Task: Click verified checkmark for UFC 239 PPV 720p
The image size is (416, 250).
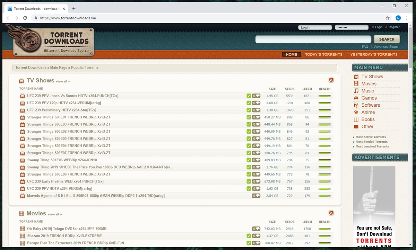Action: click(249, 103)
